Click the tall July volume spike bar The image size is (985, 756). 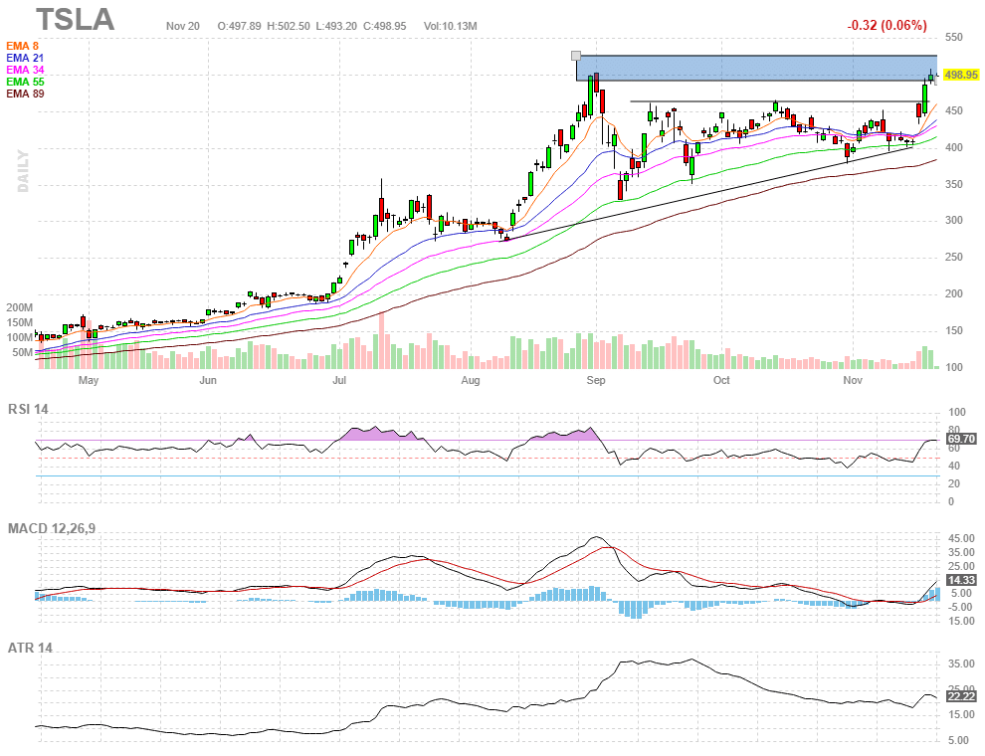pos(381,339)
